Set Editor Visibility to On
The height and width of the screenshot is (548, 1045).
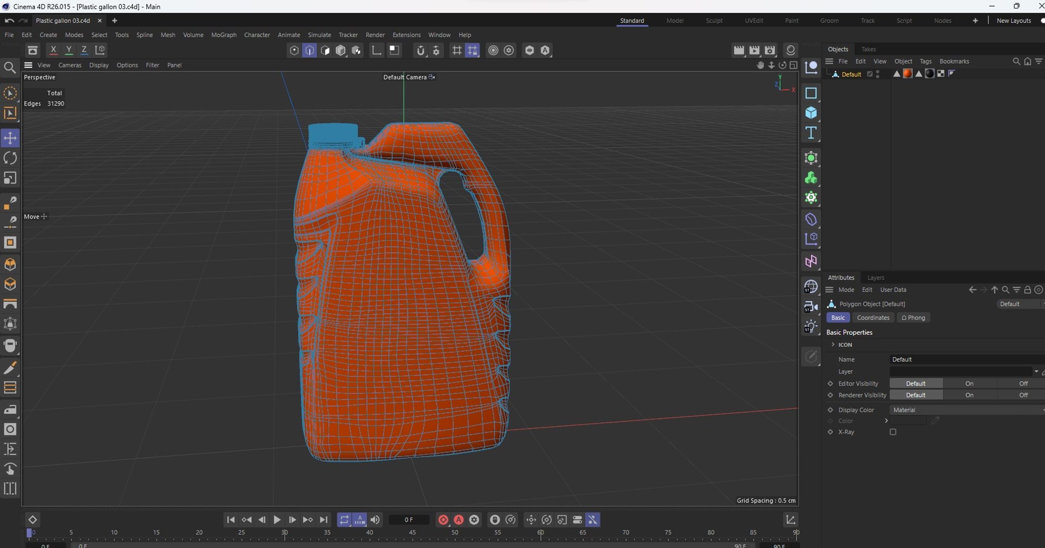(969, 384)
